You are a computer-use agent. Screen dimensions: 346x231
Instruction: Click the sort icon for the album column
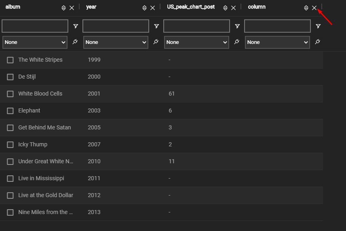point(63,8)
